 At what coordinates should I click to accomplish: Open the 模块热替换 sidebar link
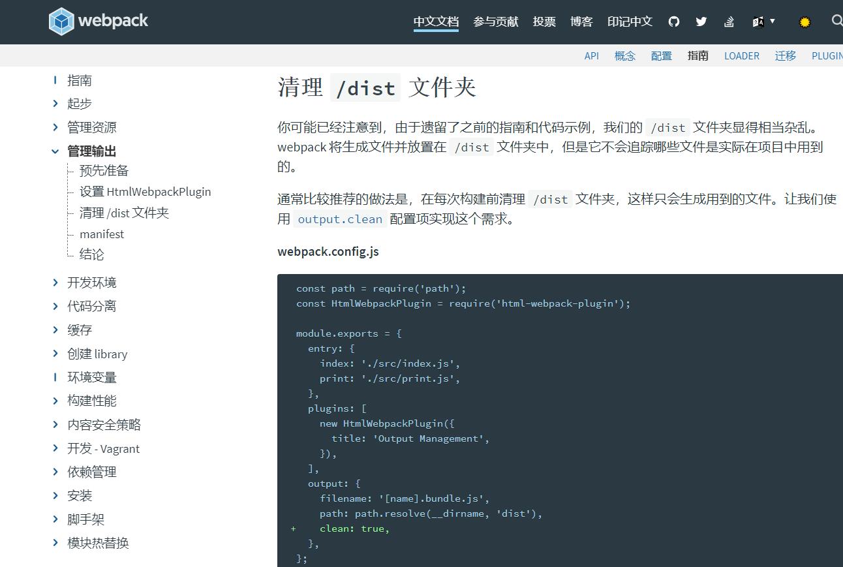[99, 543]
